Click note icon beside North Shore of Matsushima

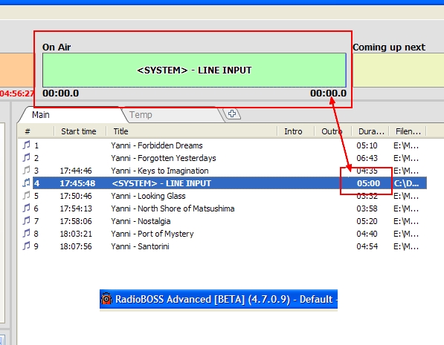coord(26,208)
